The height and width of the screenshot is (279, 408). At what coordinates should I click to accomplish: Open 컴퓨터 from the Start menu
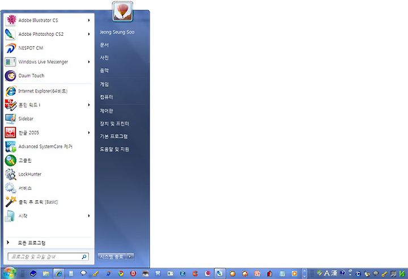tap(107, 97)
